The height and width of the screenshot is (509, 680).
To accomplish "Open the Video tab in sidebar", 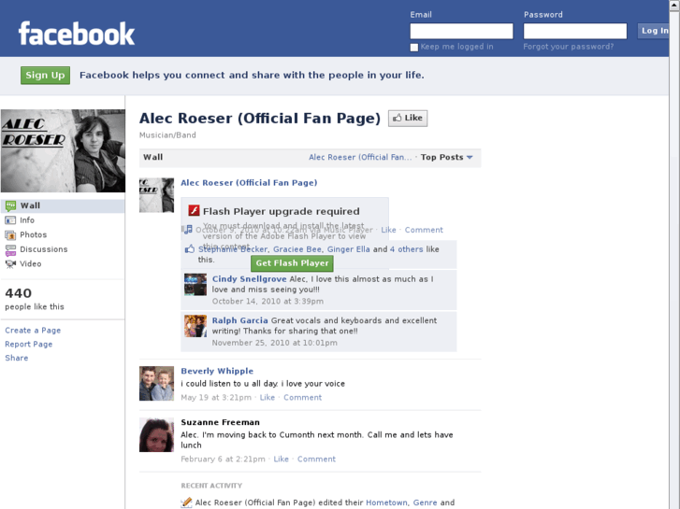I will point(63,263).
